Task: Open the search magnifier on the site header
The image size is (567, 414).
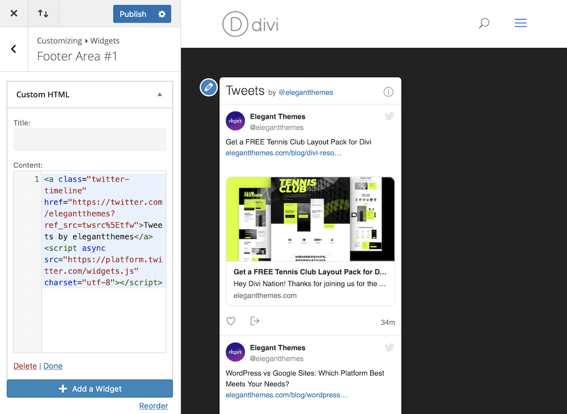Action: pyautogui.click(x=483, y=23)
